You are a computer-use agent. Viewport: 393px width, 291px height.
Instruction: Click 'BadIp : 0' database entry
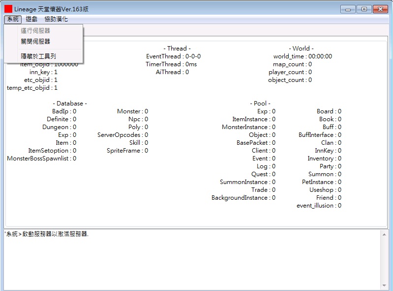(x=64, y=111)
